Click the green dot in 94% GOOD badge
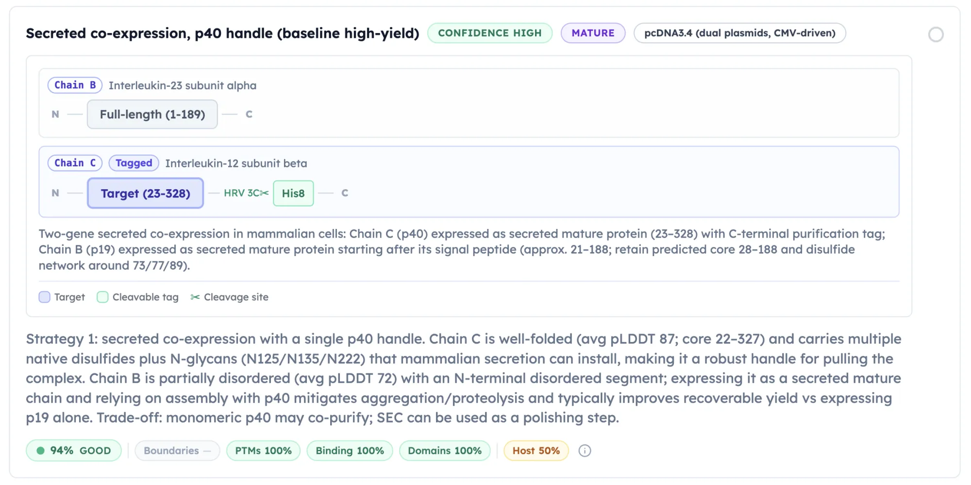 click(41, 451)
